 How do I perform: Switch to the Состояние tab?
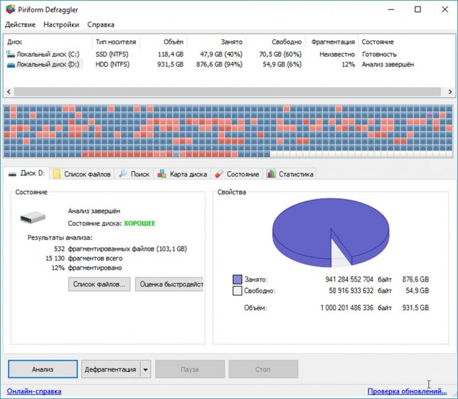click(237, 174)
